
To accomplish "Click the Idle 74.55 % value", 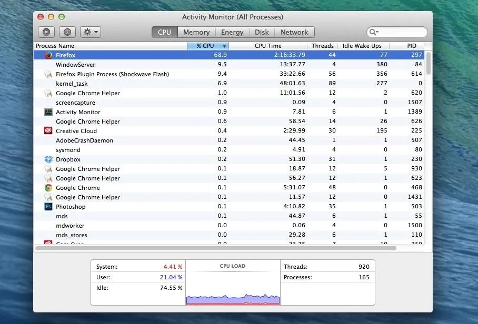I will (x=171, y=288).
